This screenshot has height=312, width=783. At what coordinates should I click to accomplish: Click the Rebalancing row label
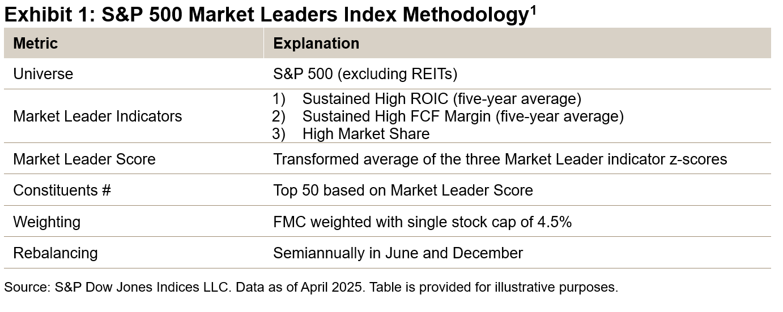(55, 253)
